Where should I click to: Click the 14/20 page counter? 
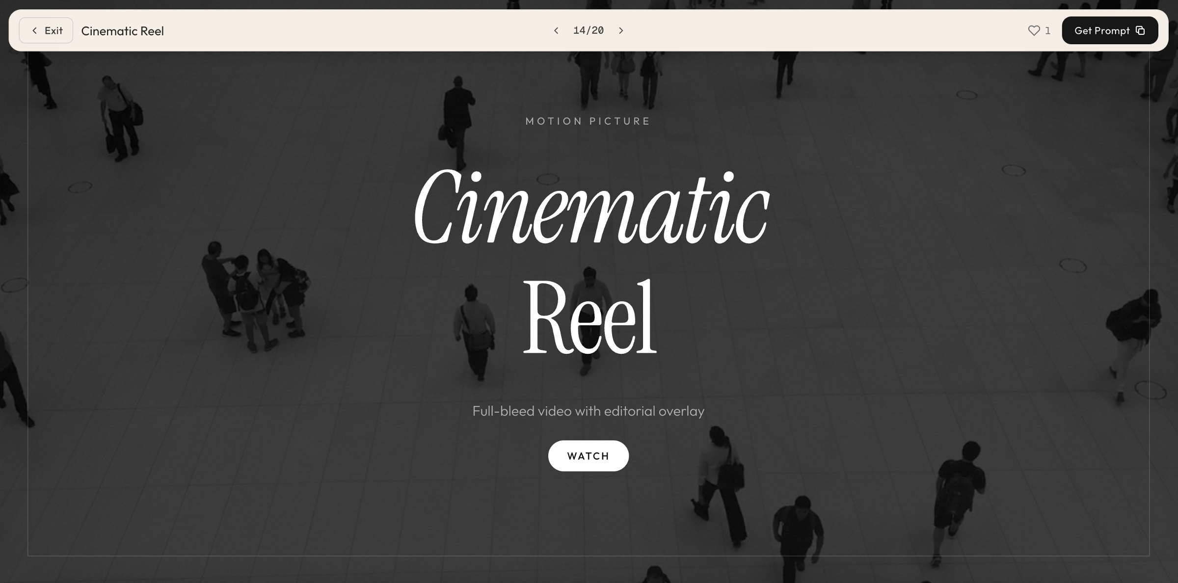coord(588,30)
